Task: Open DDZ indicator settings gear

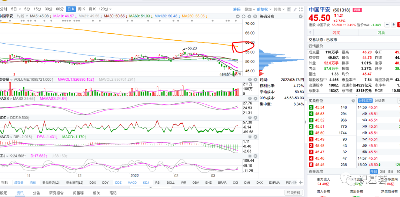Action: [x=250, y=118]
